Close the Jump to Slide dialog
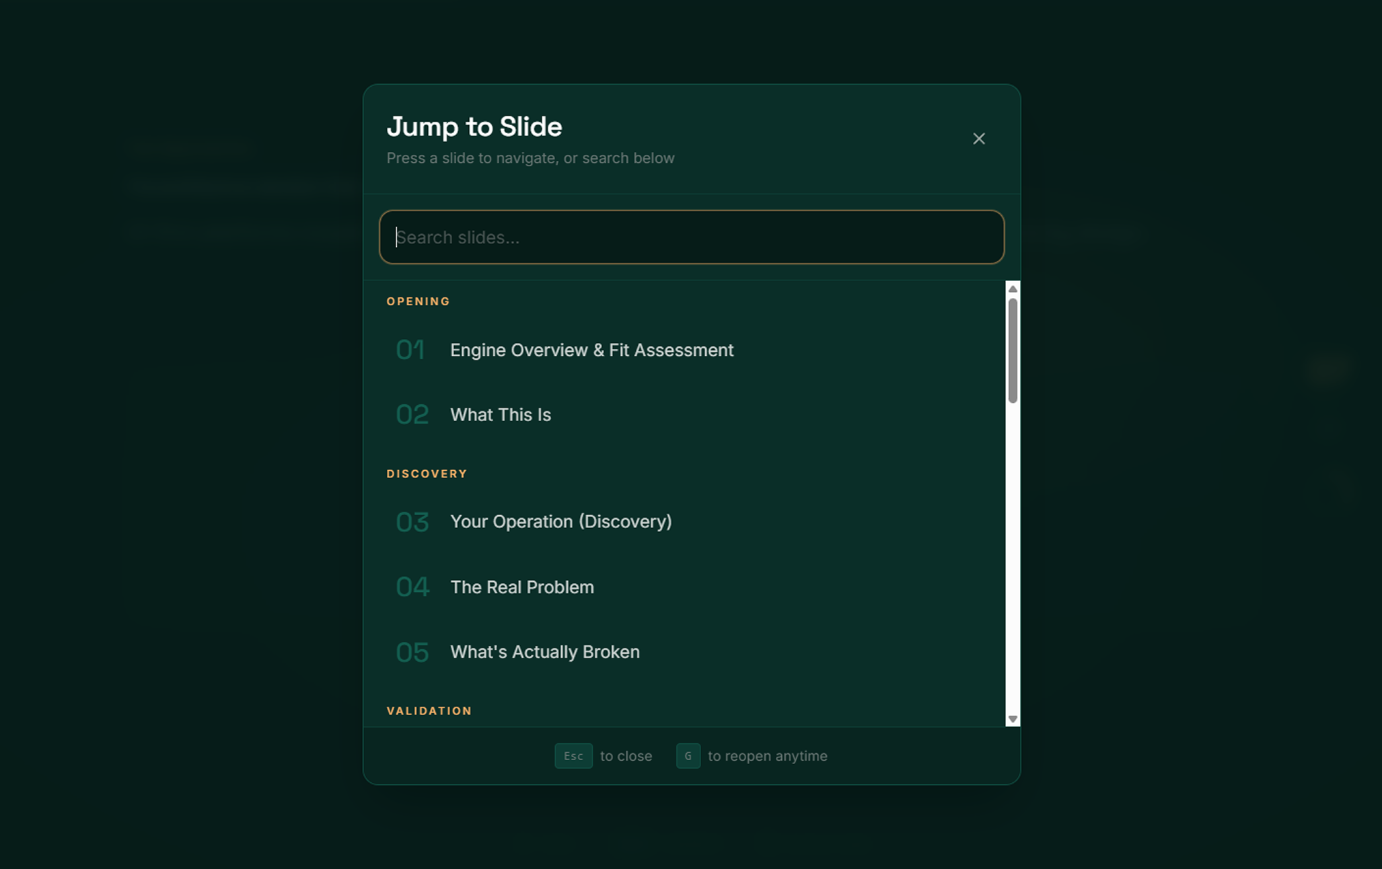1382x869 pixels. point(978,139)
